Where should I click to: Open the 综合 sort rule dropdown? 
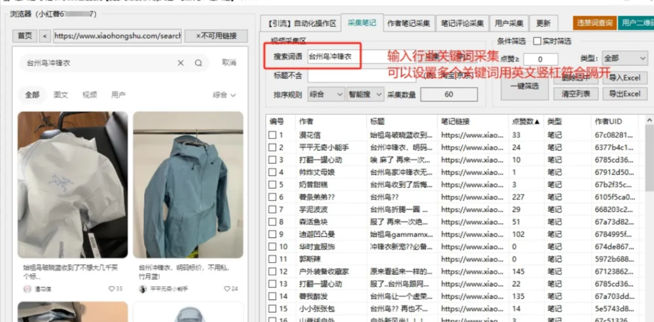(326, 94)
